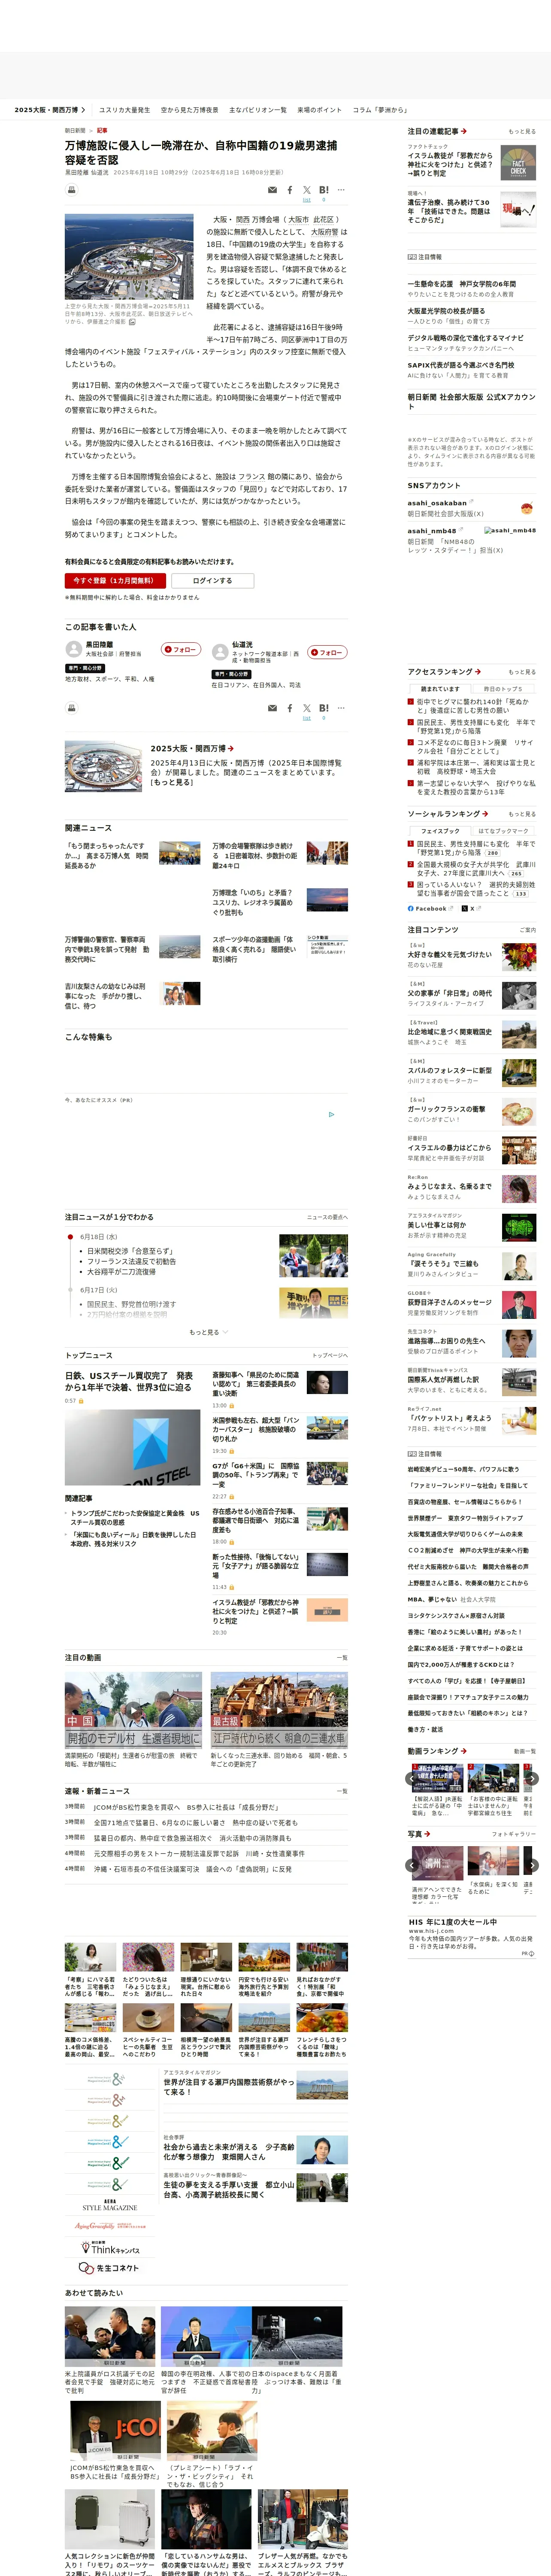The image size is (551, 2576).
Task: Switch to 昨日のトップ5 ranking tab
Action: point(503,689)
